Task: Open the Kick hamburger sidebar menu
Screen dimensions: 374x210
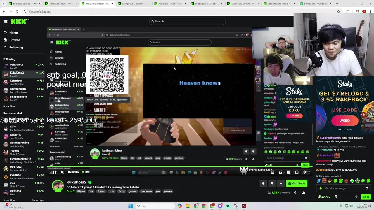Action: point(6,21)
